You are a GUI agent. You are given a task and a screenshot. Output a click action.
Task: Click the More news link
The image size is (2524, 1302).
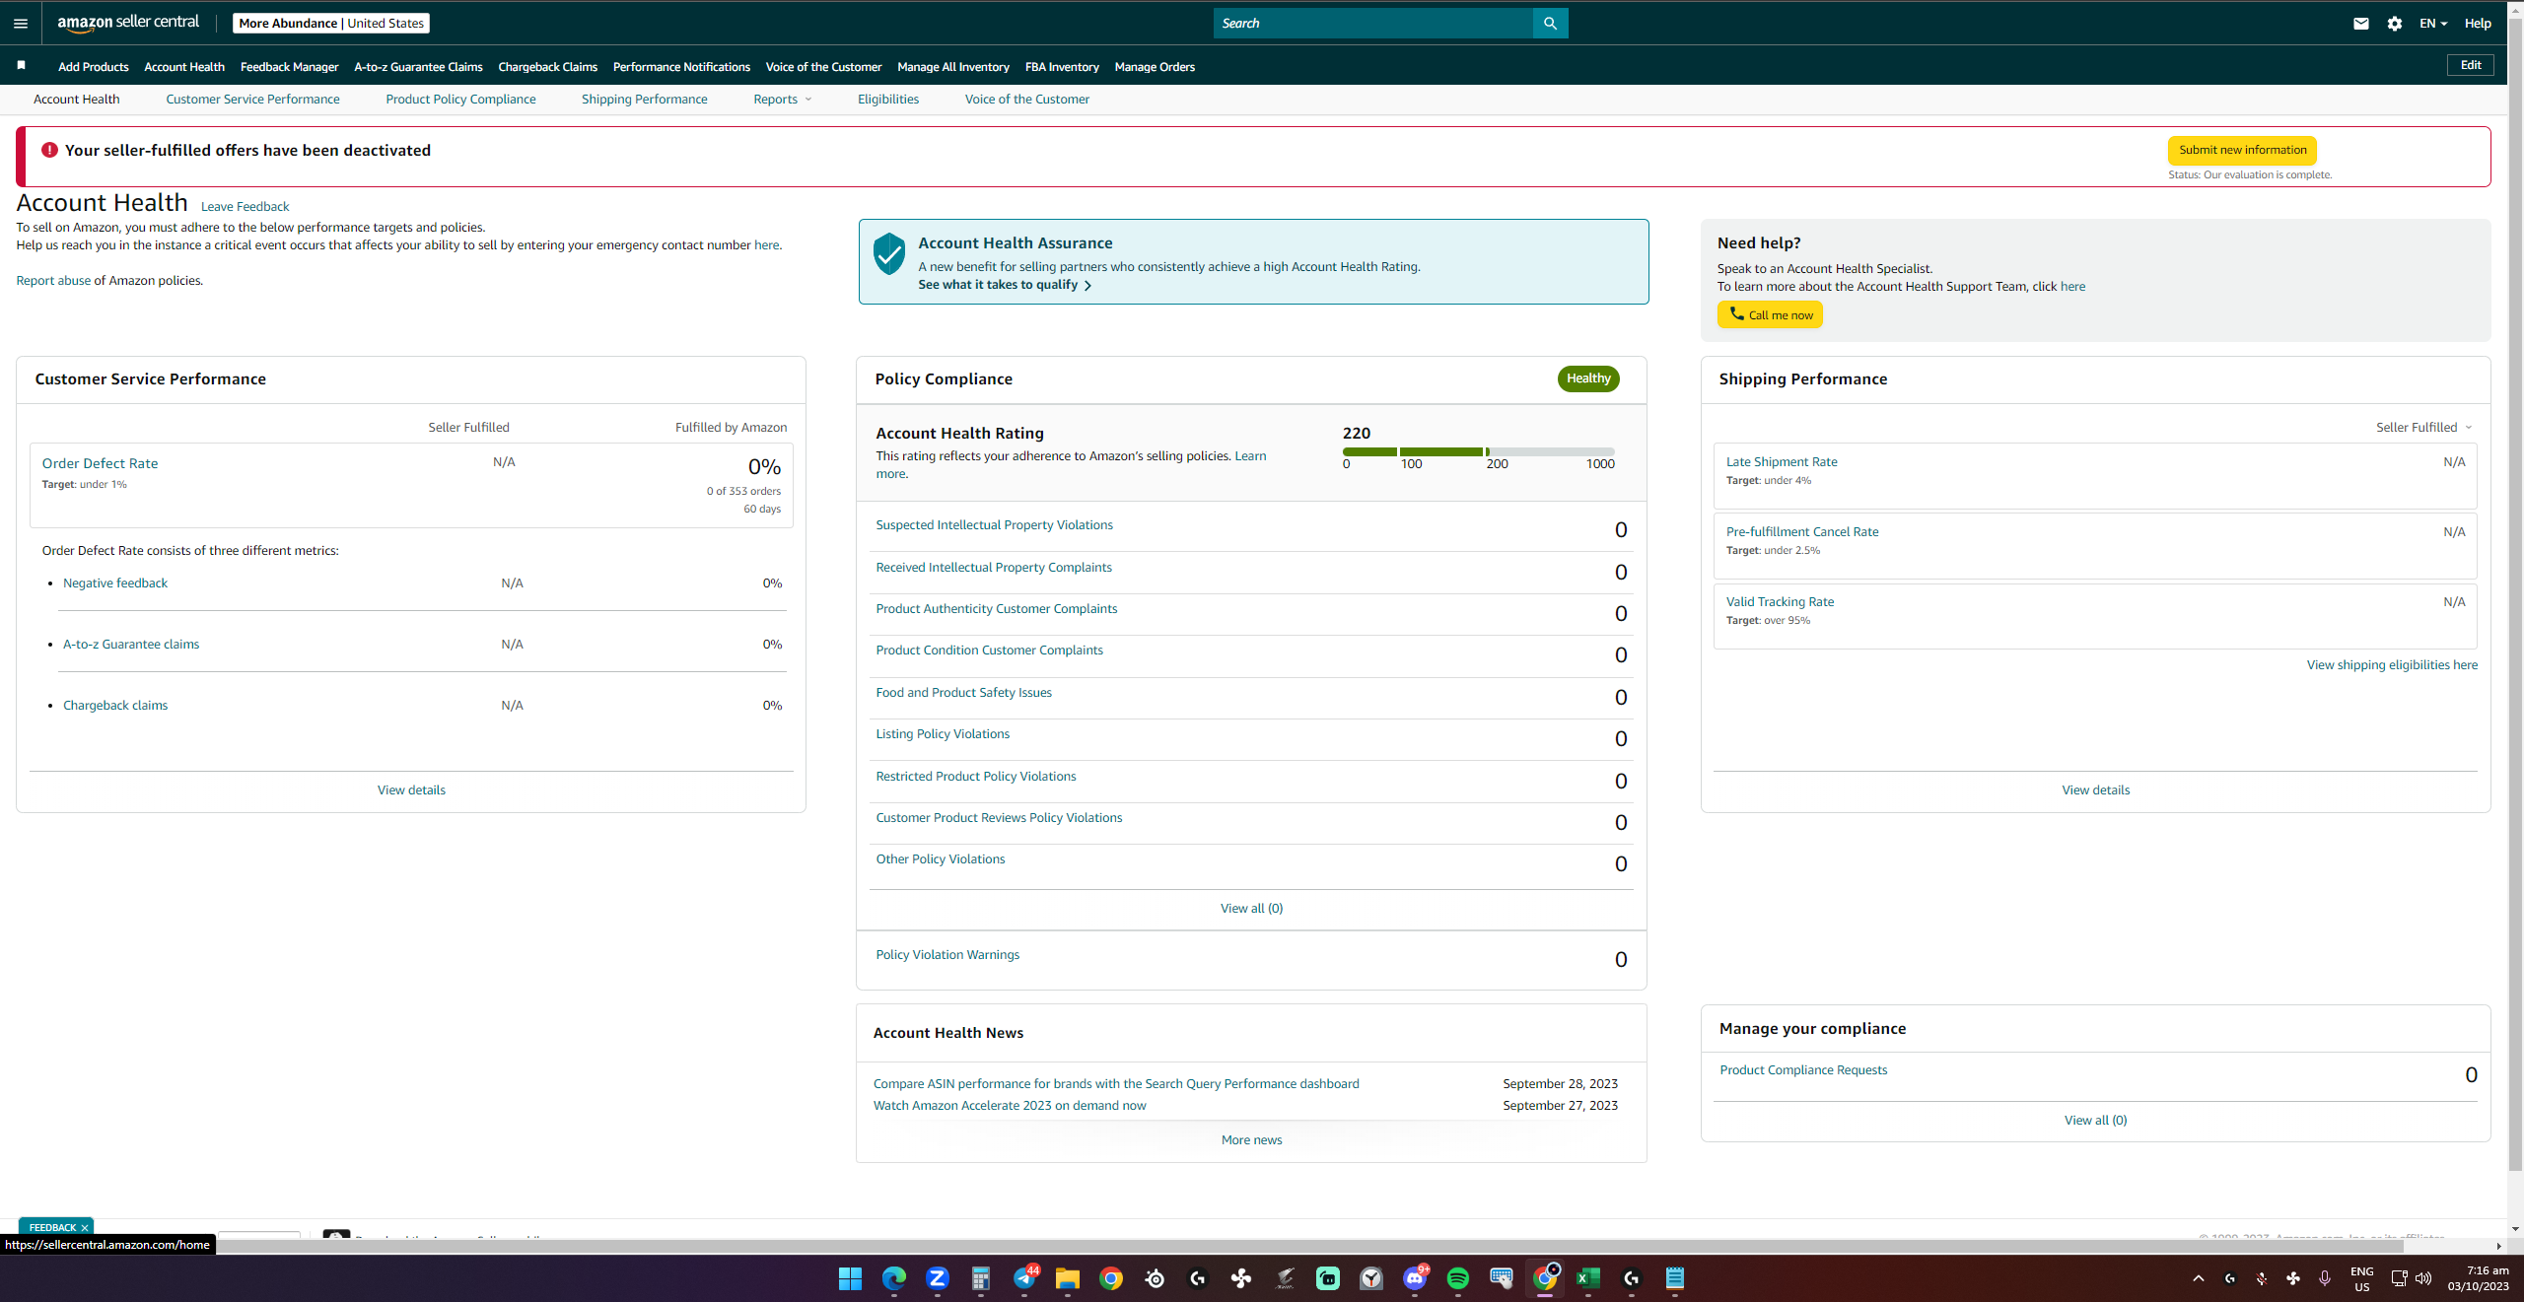pos(1251,1140)
